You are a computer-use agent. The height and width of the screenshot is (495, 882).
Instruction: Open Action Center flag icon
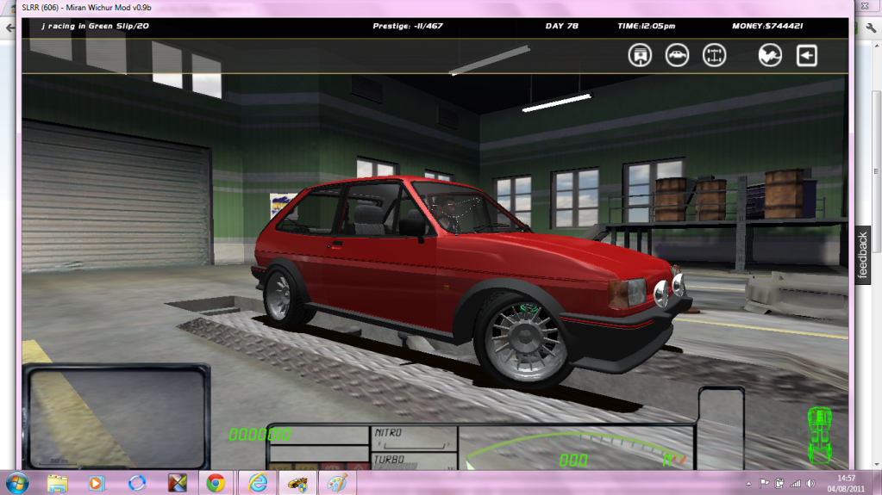point(764,483)
